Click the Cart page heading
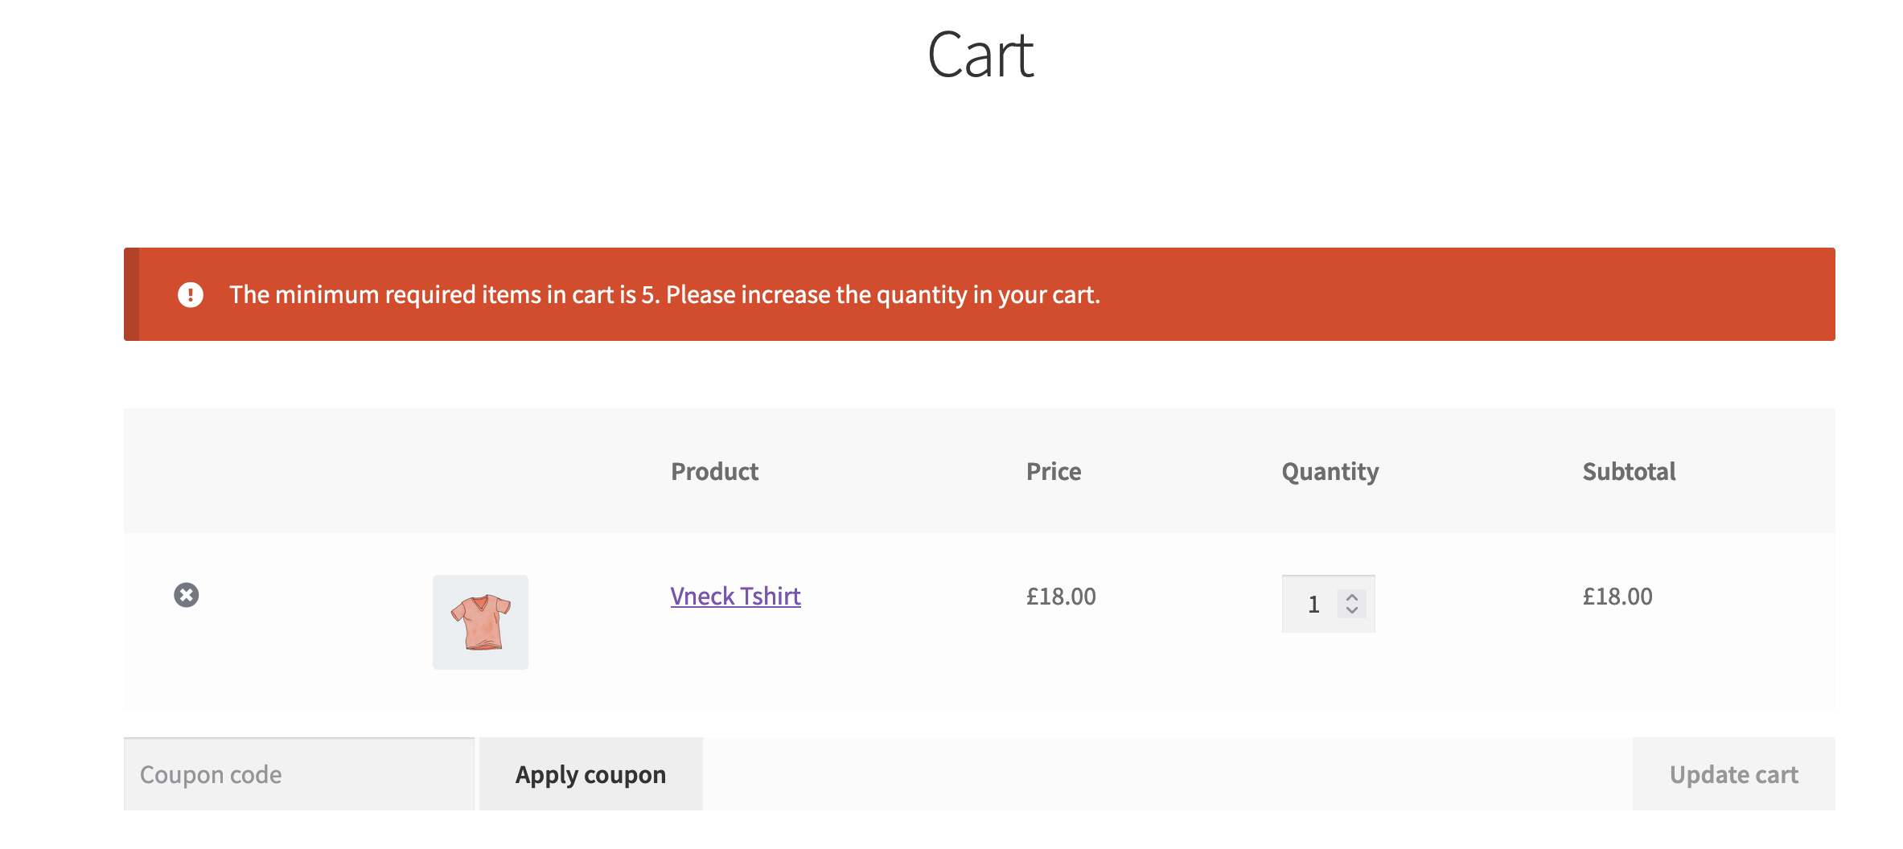This screenshot has width=1903, height=849. [x=980, y=55]
